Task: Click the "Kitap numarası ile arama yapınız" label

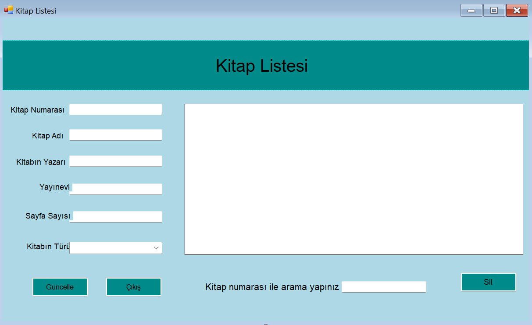Action: pyautogui.click(x=272, y=287)
